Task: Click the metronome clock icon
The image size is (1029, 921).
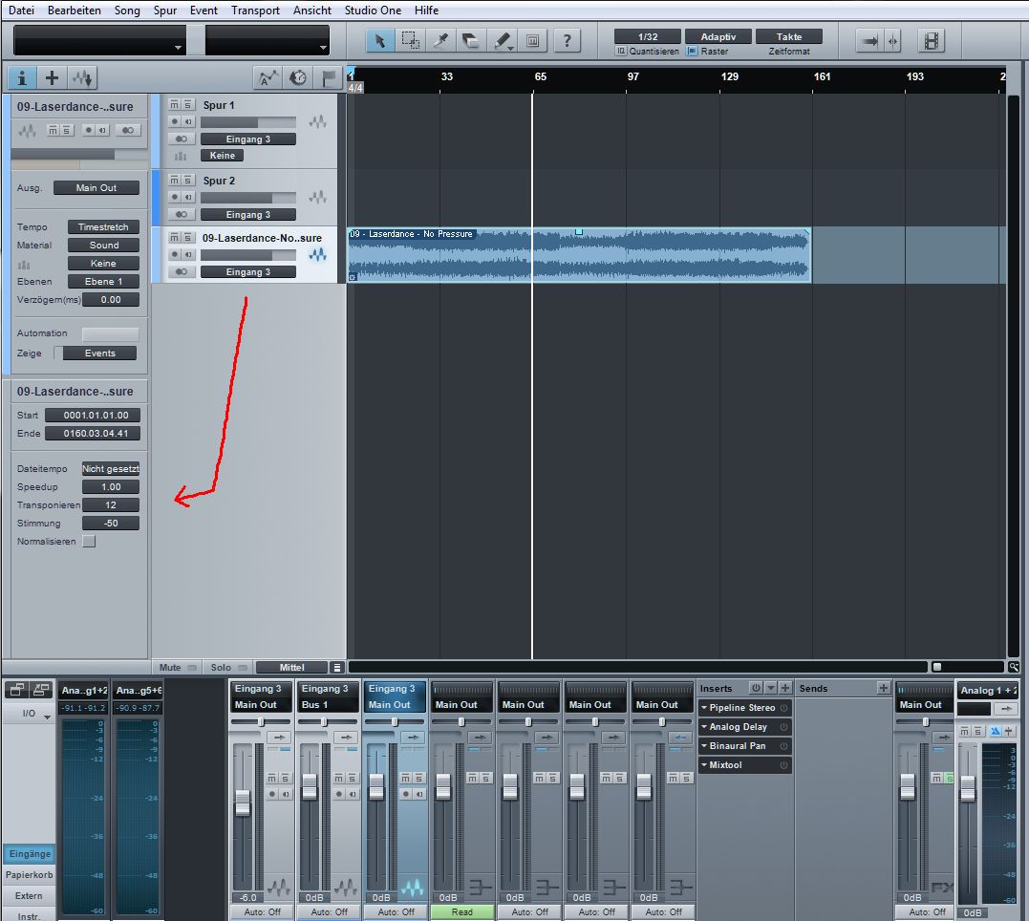Action: coord(297,76)
